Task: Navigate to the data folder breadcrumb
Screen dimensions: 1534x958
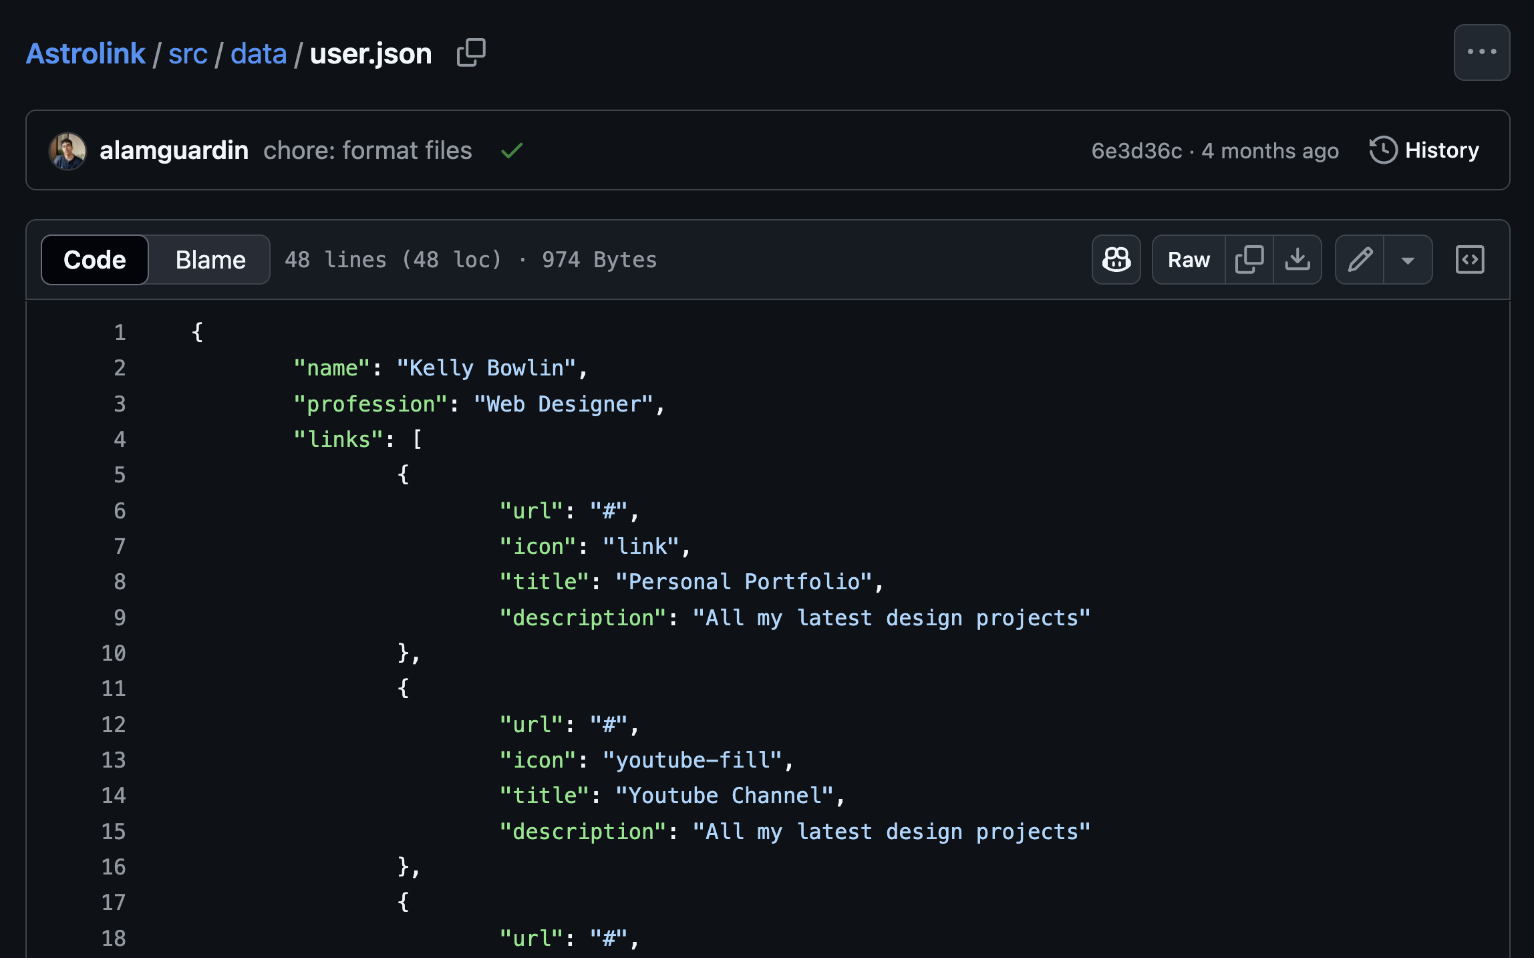Action: tap(259, 53)
